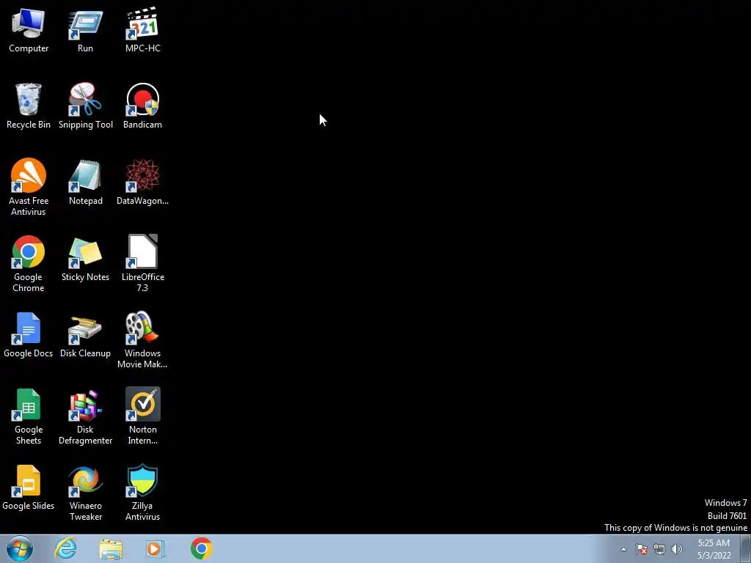
Task: Click the Show Desktop button
Action: [746, 548]
